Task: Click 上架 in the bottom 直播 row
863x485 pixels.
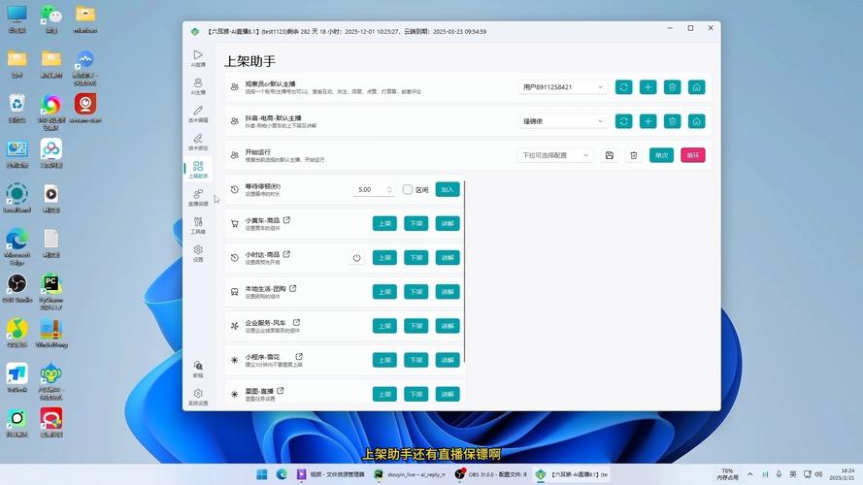Action: click(384, 394)
